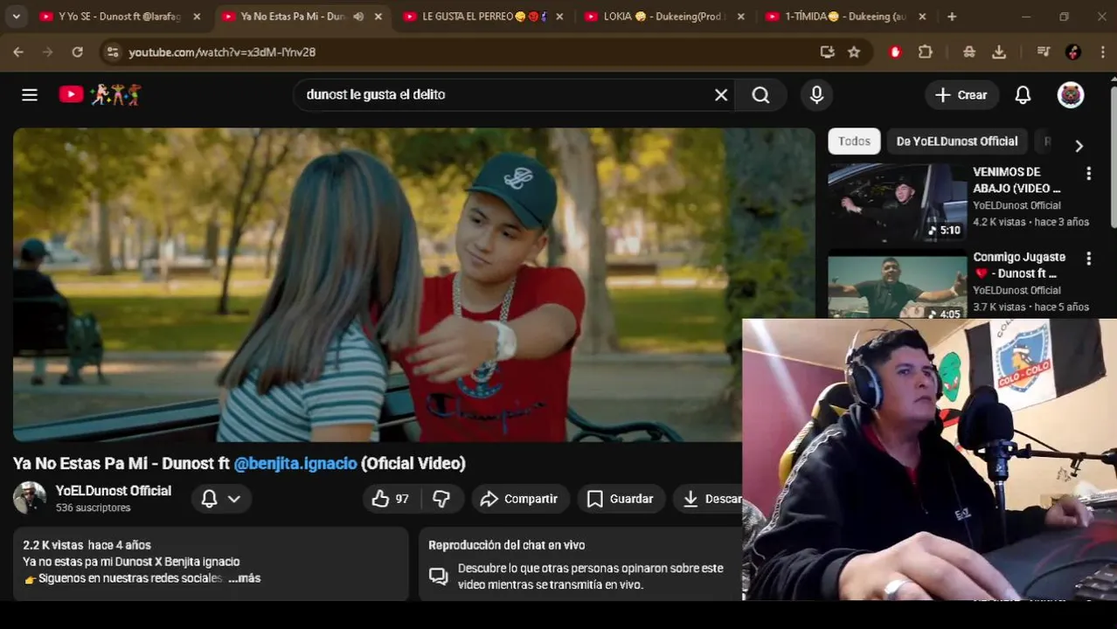The height and width of the screenshot is (629, 1117).
Task: Switch to LE GUSTA EL PERREO tab
Action: point(485,17)
